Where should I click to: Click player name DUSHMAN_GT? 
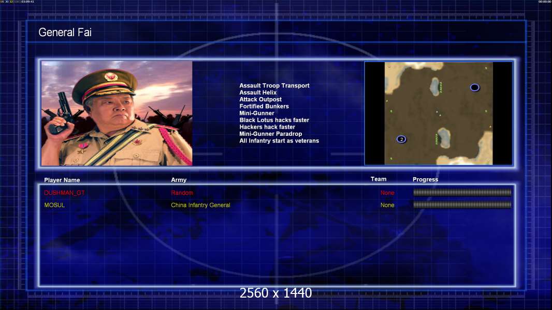(64, 193)
